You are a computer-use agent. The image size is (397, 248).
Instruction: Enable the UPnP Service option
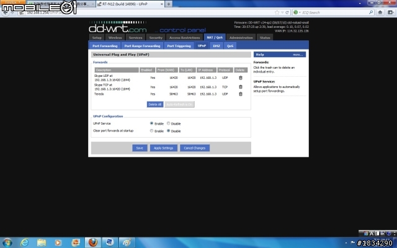(151, 123)
